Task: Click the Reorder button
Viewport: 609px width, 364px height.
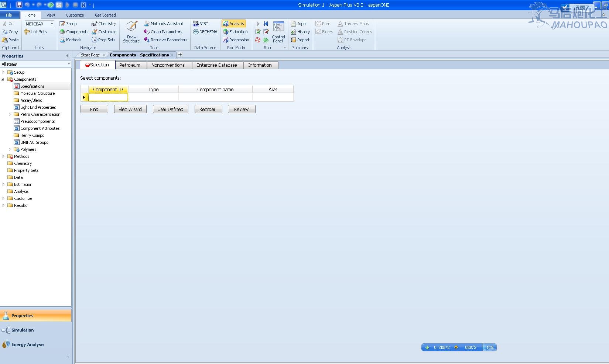Action: coord(208,109)
